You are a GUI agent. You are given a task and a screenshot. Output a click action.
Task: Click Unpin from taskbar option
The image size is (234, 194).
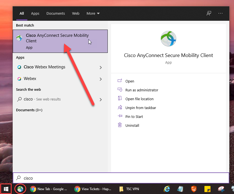pyautogui.click(x=141, y=108)
